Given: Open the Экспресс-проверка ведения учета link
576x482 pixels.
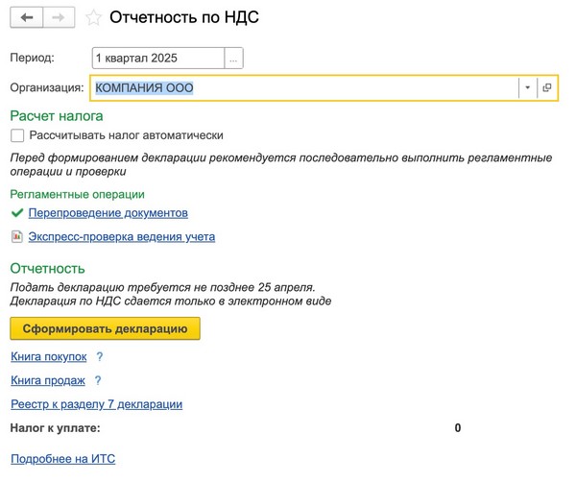Looking at the screenshot, I should click(x=121, y=236).
